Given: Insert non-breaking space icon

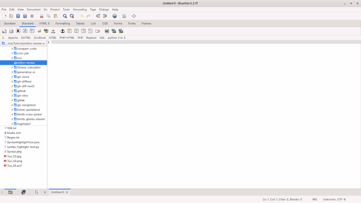Looking at the screenshot, I should click(53, 31).
